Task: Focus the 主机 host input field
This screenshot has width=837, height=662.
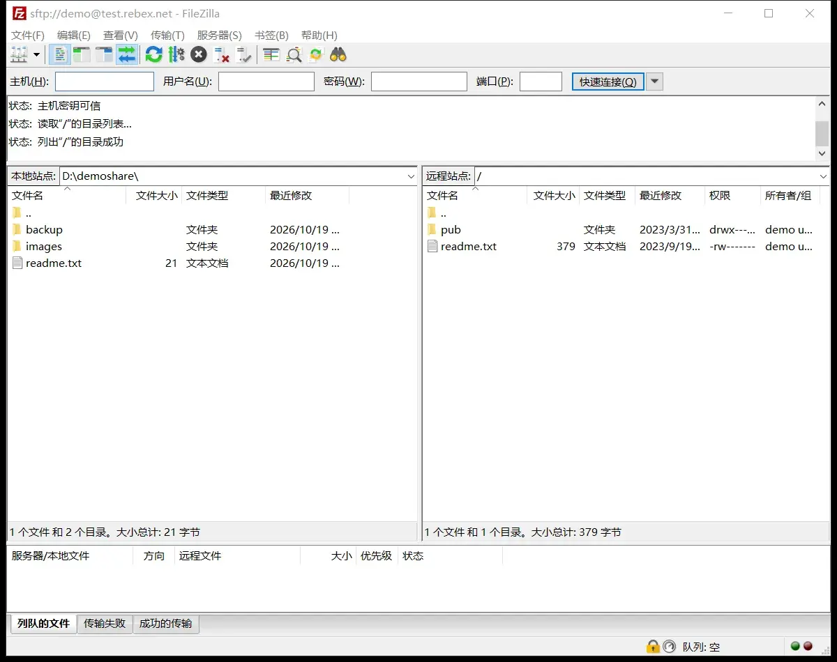Action: 105,82
